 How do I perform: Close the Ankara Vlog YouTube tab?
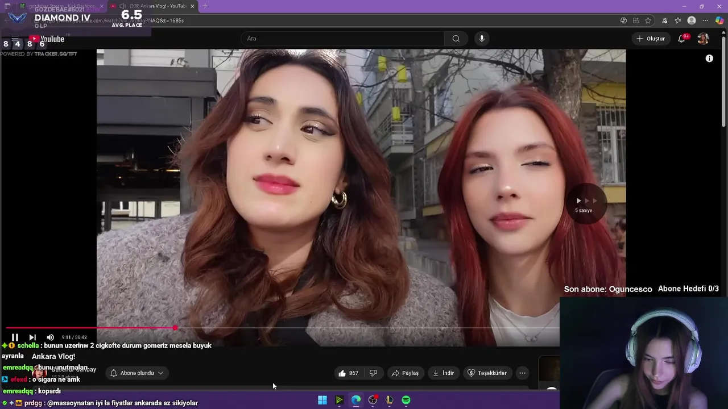(x=192, y=6)
